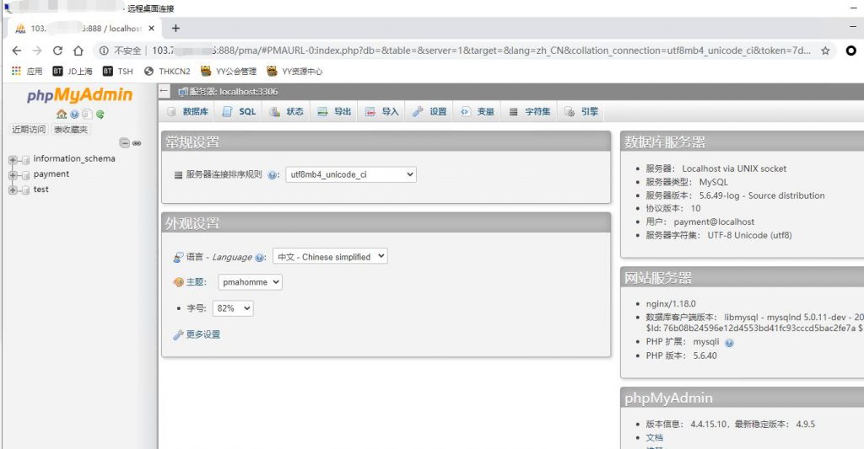Switch to the 状态 tab
The image size is (864, 449).
(287, 112)
